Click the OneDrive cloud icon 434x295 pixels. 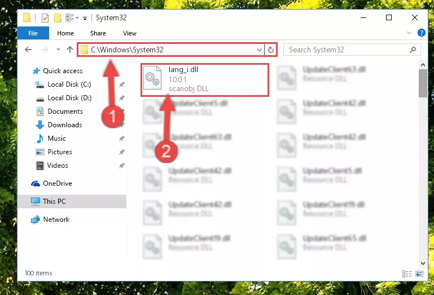point(36,184)
